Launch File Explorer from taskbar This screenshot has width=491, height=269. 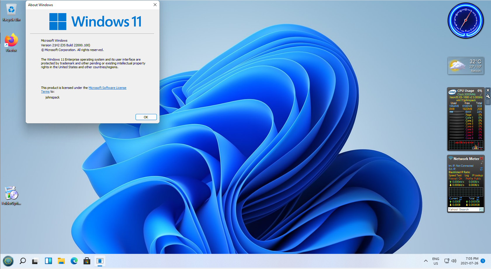point(61,261)
